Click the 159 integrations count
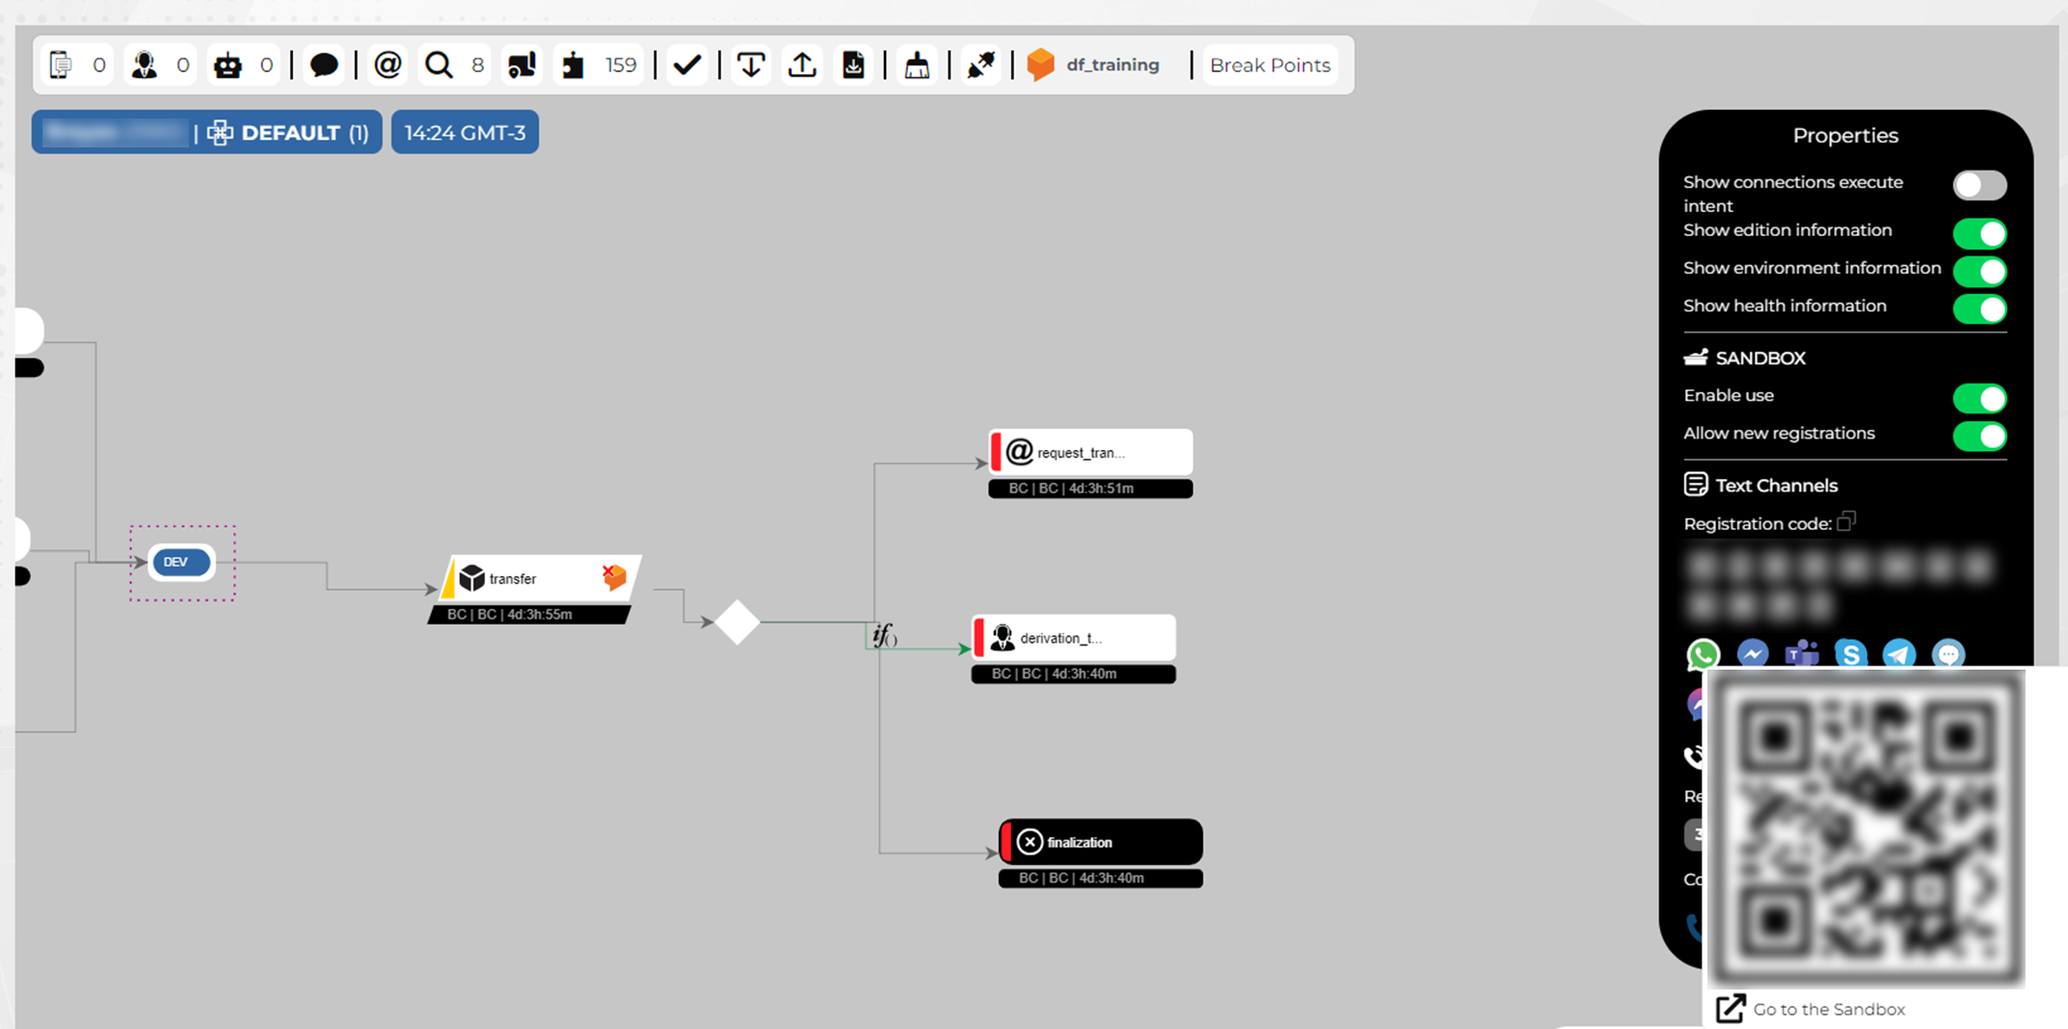2068x1029 pixels. tap(621, 66)
